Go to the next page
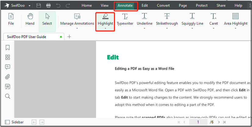The height and width of the screenshot is (127, 252). (219, 122)
